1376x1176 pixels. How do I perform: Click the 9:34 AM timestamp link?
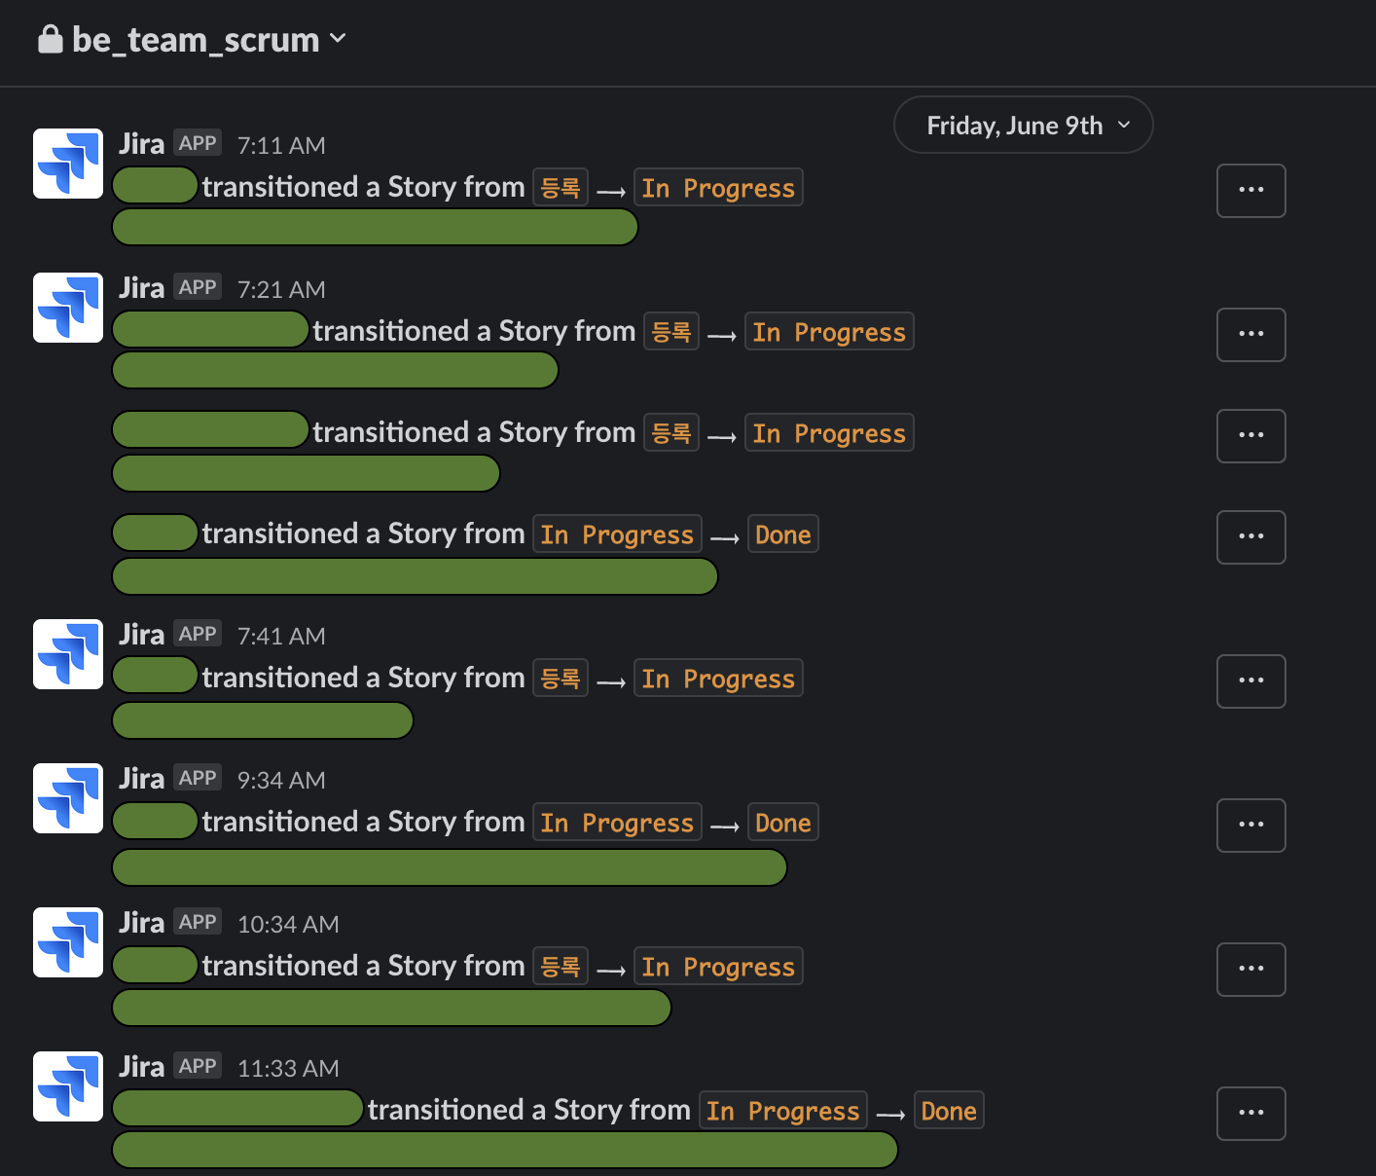pos(281,780)
